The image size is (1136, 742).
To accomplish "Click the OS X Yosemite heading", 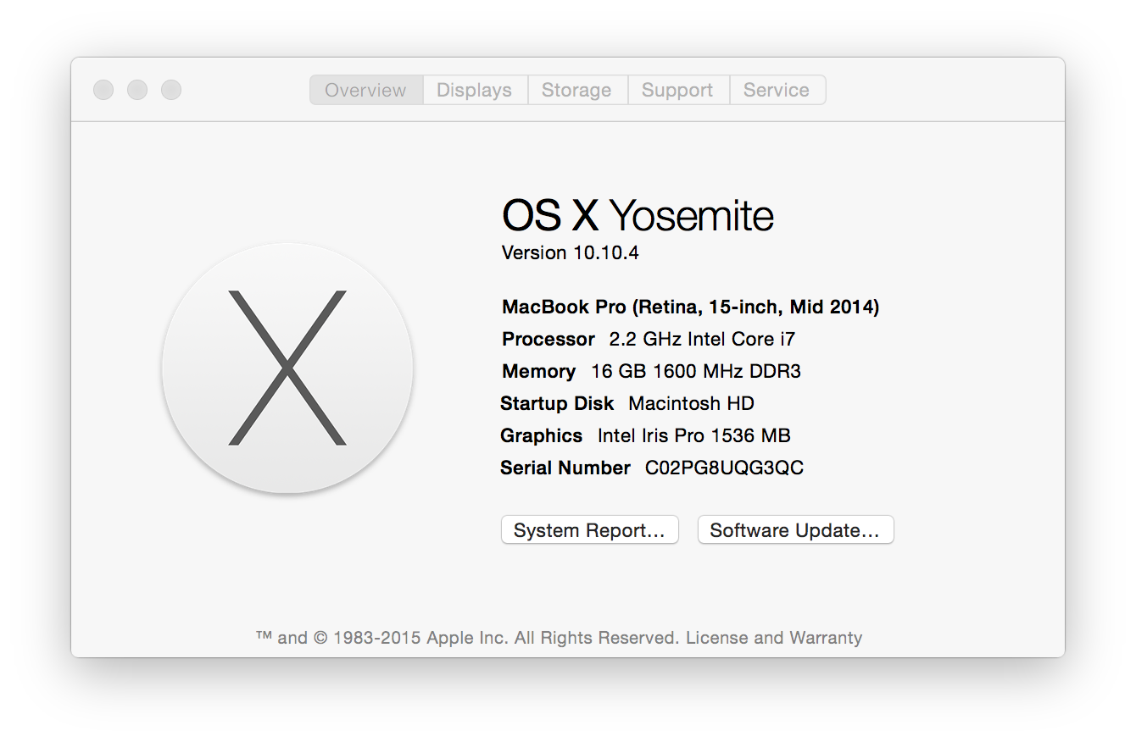I will point(638,215).
